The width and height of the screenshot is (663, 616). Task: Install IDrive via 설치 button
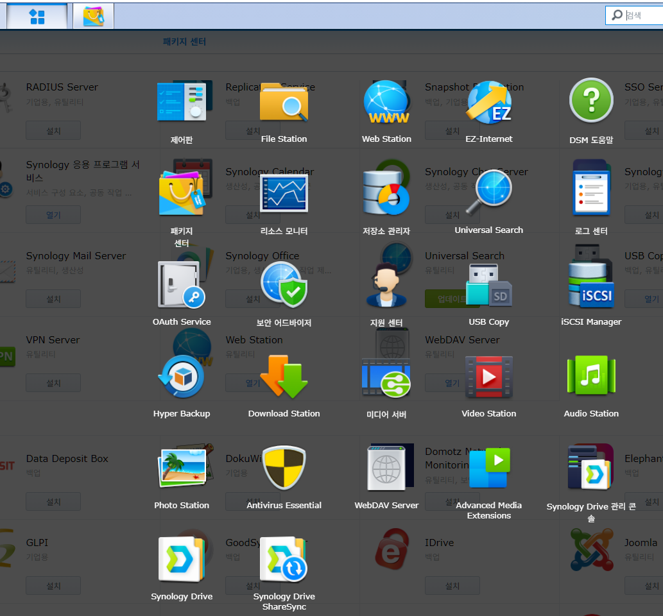(x=452, y=586)
